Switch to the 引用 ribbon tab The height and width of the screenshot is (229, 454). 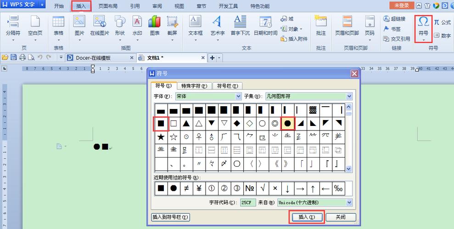(x=135, y=6)
